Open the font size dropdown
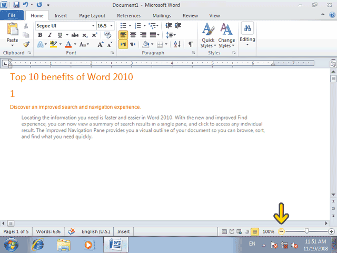Screen dimensions: 337x253 tap(111, 26)
